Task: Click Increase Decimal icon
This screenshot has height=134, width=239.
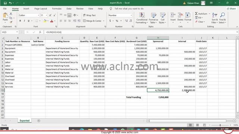Action: pos(126,21)
